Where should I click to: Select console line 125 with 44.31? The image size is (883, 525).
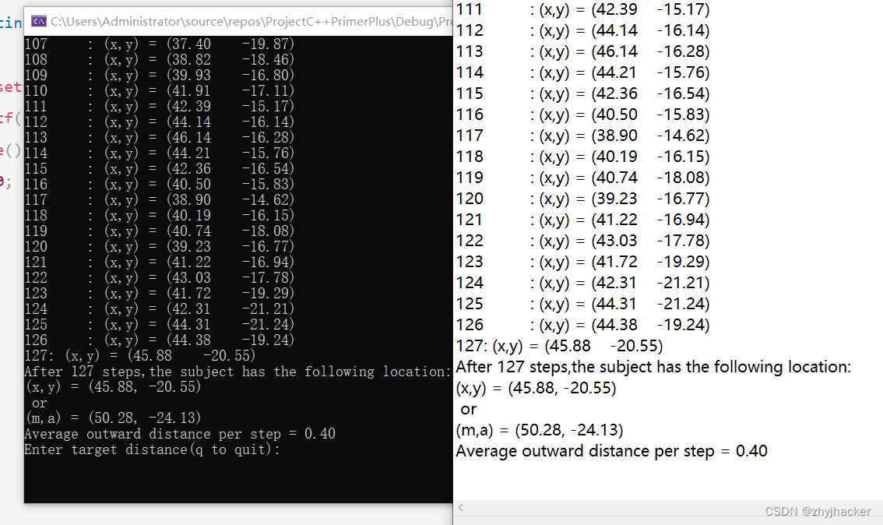point(160,325)
